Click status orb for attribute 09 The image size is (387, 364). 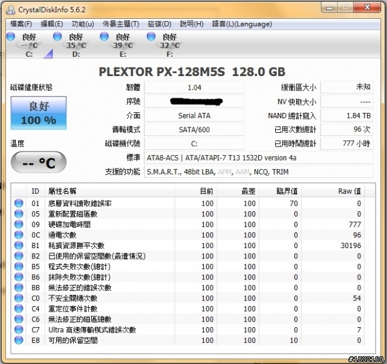click(19, 225)
